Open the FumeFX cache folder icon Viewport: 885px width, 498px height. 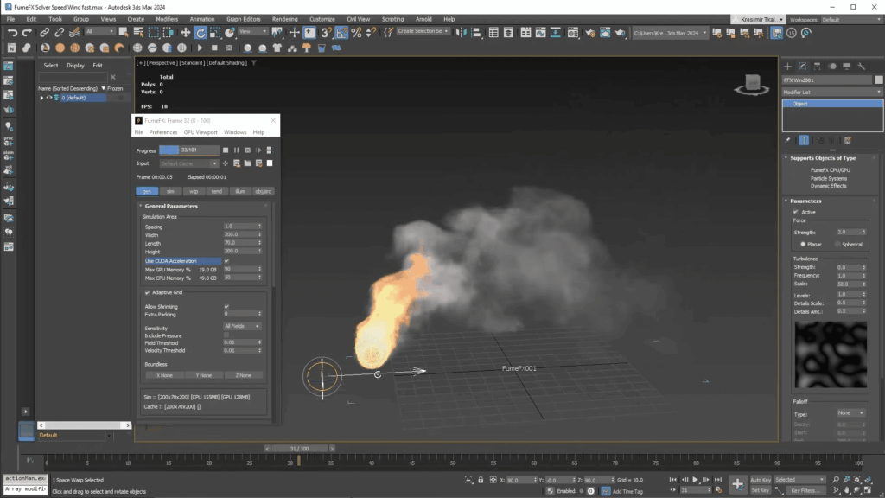coord(247,163)
